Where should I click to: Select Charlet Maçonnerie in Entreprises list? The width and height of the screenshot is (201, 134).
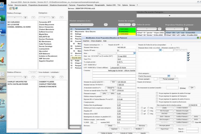(x=47, y=24)
